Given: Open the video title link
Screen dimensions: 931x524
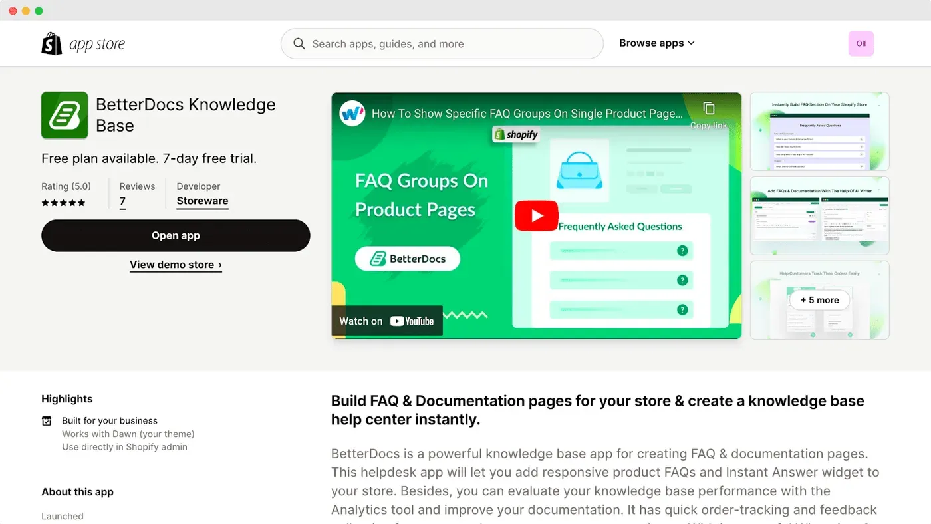Looking at the screenshot, I should (x=527, y=114).
